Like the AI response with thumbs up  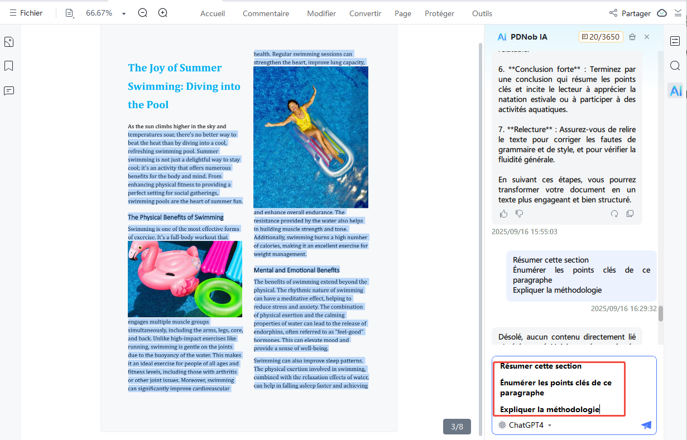click(x=504, y=214)
